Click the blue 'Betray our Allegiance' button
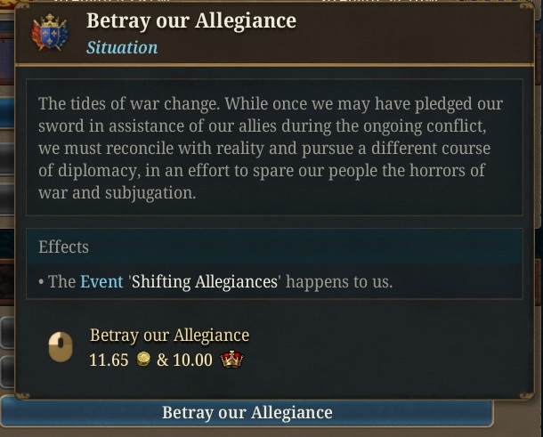Viewport: 543px width, 437px height. pos(247,413)
